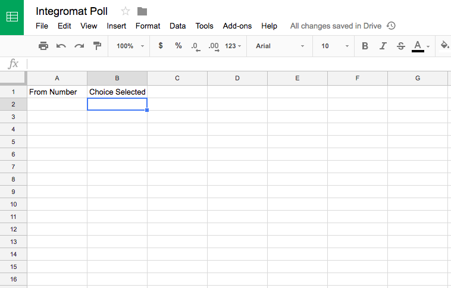451x288 pixels.
Task: Open the Add-ons menu
Action: [x=237, y=26]
